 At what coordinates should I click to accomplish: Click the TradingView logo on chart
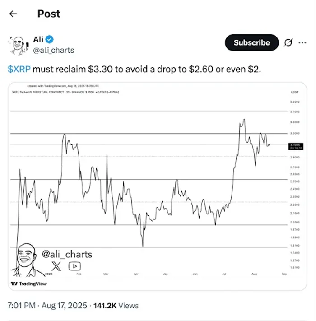coord(28,284)
